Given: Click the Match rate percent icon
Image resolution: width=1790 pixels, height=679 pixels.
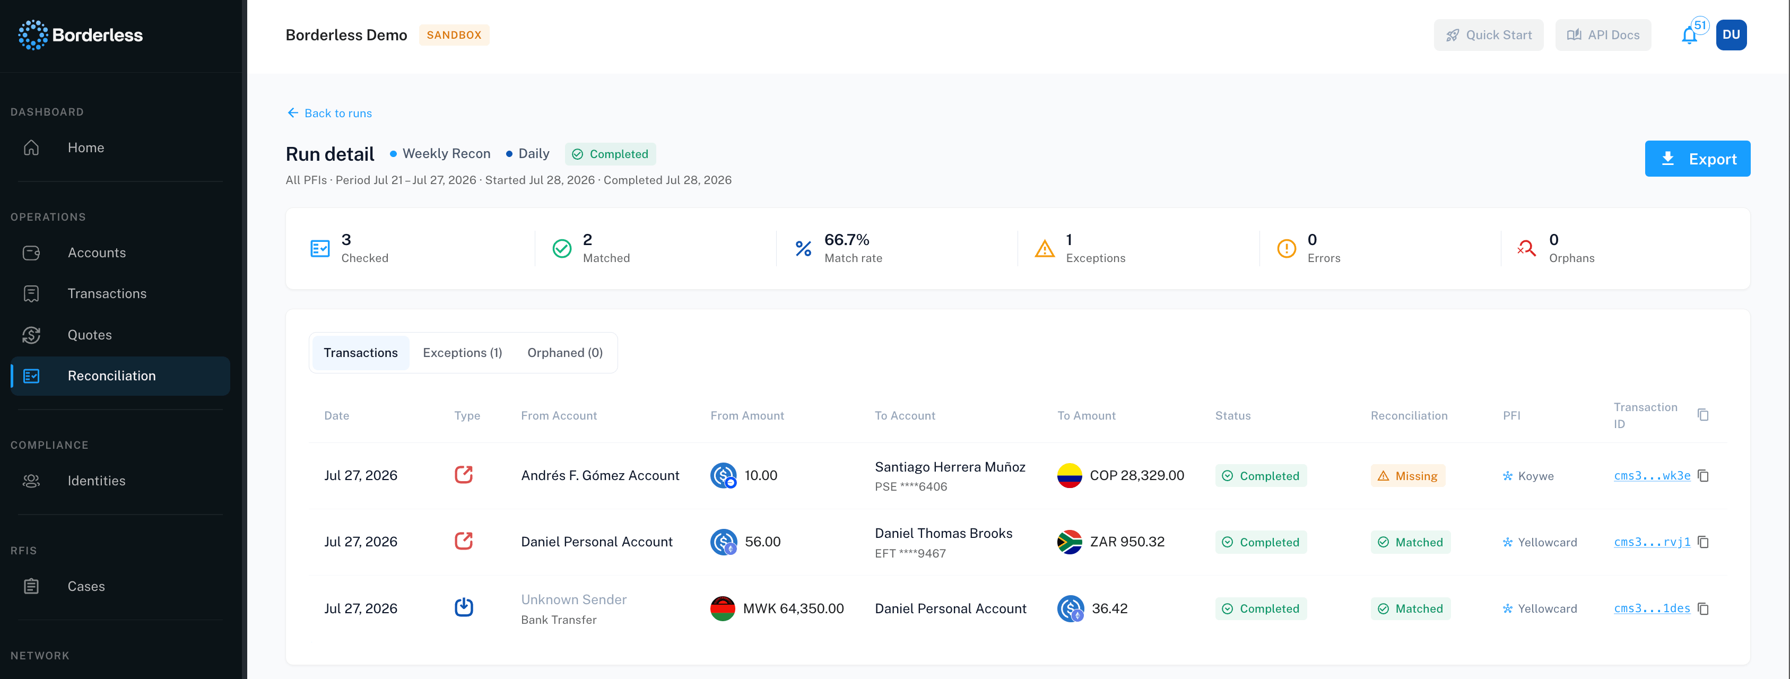Looking at the screenshot, I should 803,248.
